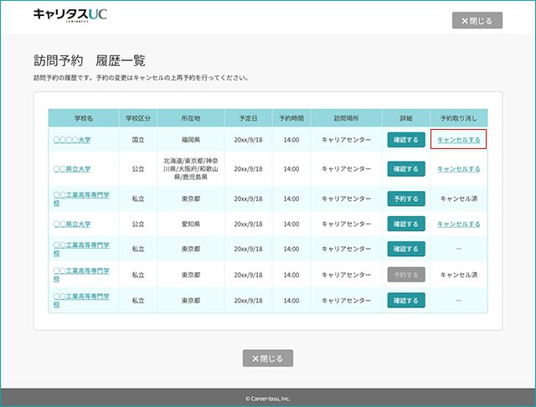Select the 学校名 column header
536x407 pixels.
(84, 118)
